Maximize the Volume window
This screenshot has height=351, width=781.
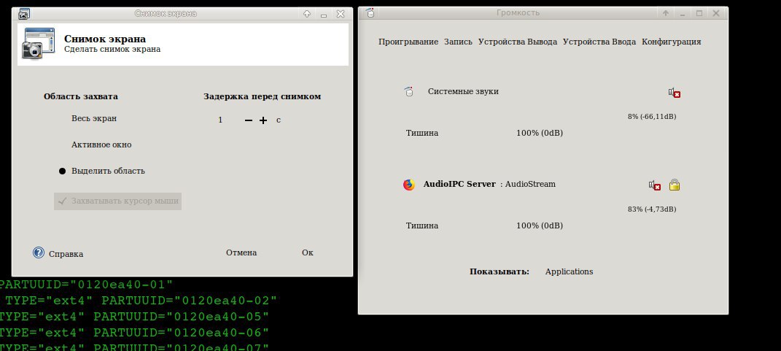pos(699,13)
